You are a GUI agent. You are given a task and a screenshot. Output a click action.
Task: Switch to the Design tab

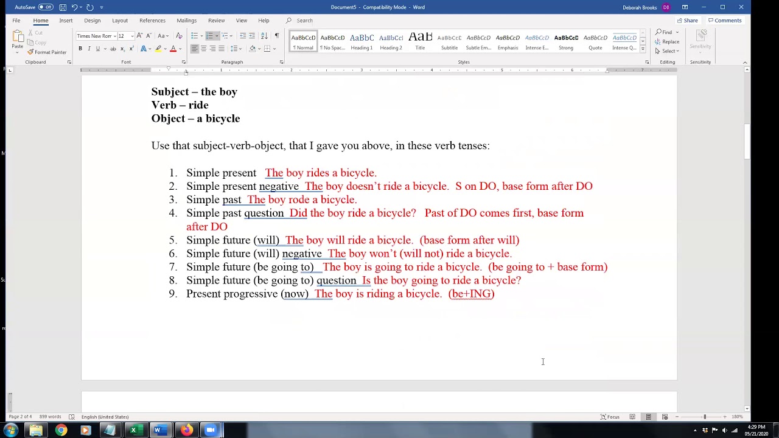pos(93,20)
